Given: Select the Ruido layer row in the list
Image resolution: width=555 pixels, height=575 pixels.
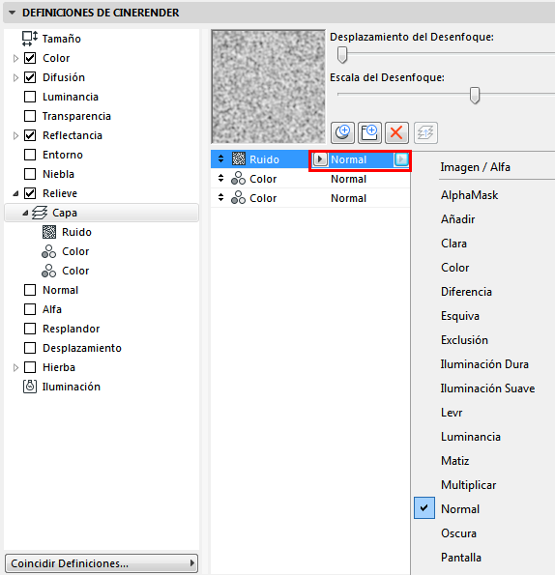Looking at the screenshot, I should click(x=310, y=159).
